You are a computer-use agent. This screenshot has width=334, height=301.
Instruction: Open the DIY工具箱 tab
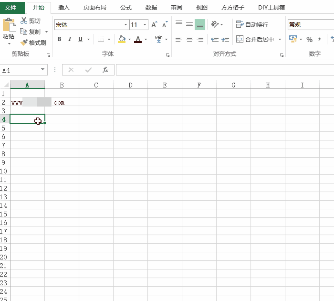(271, 8)
